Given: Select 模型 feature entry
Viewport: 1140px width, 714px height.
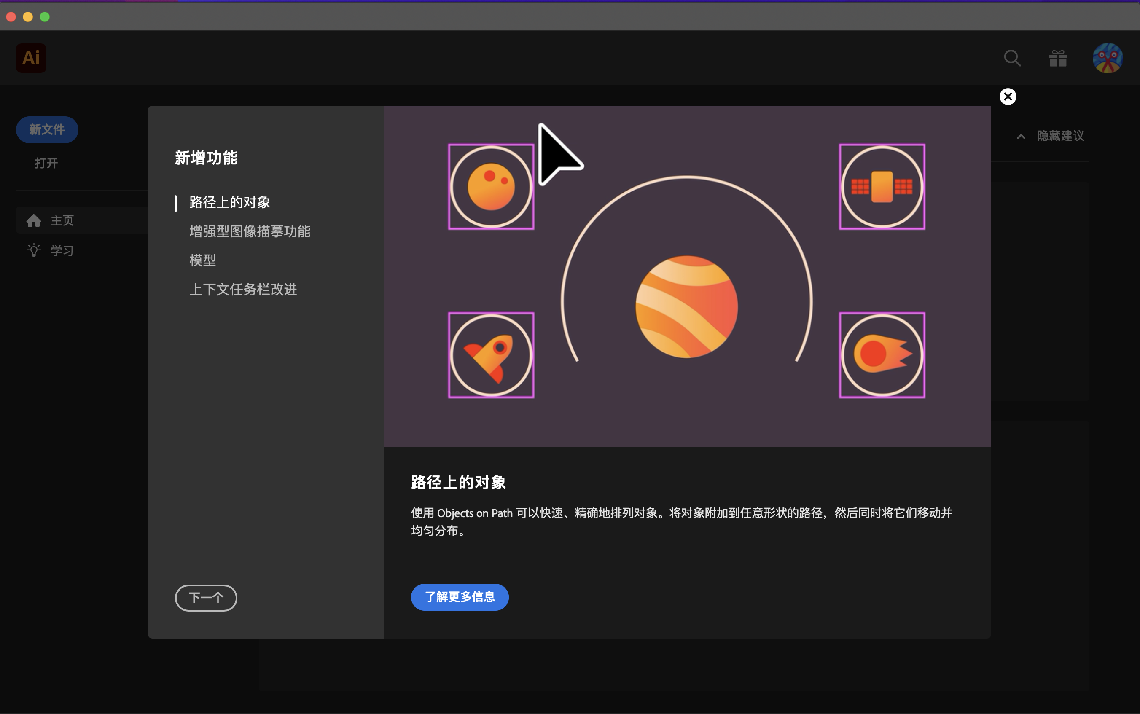Looking at the screenshot, I should [203, 260].
